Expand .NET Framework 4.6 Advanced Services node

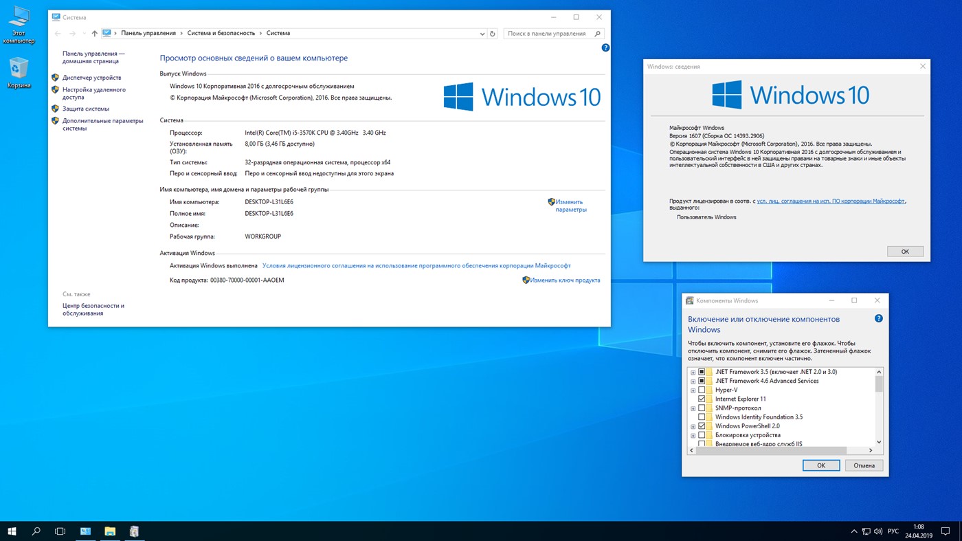point(693,382)
